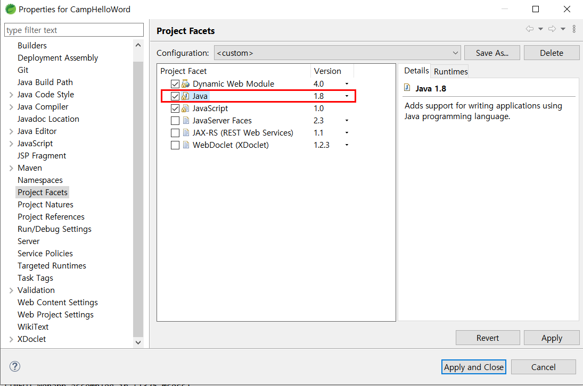Click the Revert button
The width and height of the screenshot is (583, 386).
coord(488,338)
